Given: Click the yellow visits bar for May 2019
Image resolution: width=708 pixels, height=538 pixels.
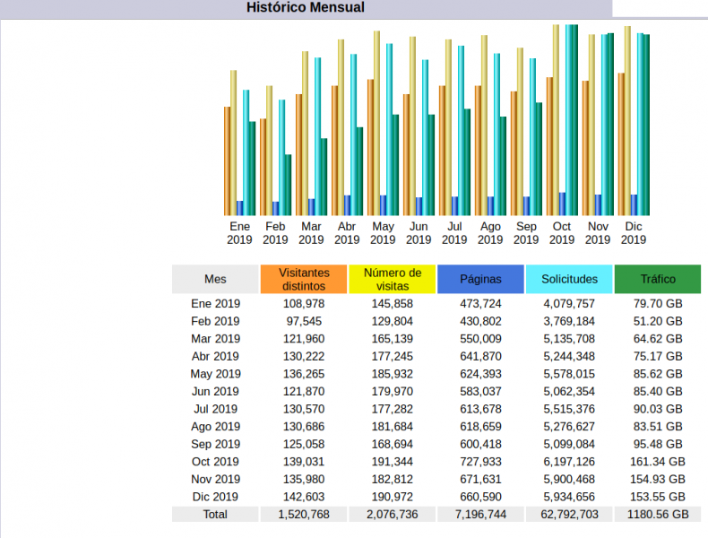Looking at the screenshot, I should (x=377, y=123).
